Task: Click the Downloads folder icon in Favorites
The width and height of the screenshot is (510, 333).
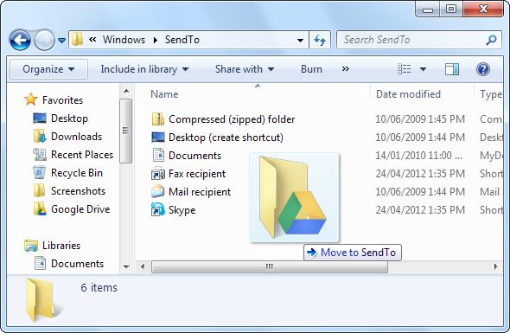Action: 40,136
